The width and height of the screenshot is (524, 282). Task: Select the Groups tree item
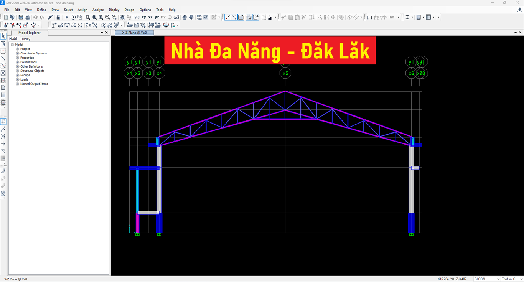pyautogui.click(x=25, y=75)
